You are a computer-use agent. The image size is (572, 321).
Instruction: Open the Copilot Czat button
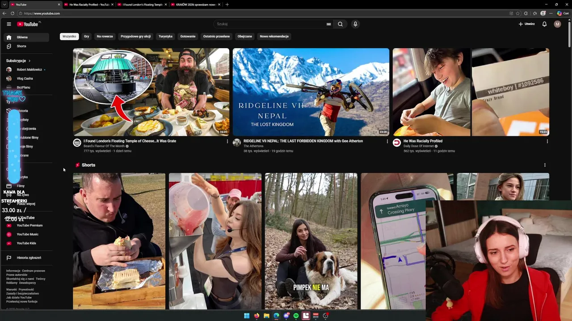[x=562, y=13]
